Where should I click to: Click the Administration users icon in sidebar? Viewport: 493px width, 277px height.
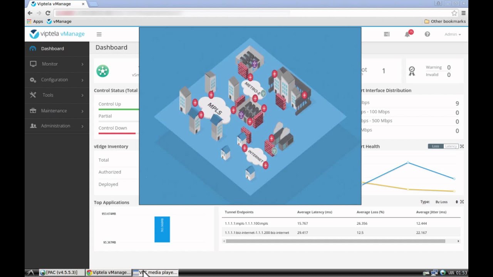pyautogui.click(x=33, y=126)
